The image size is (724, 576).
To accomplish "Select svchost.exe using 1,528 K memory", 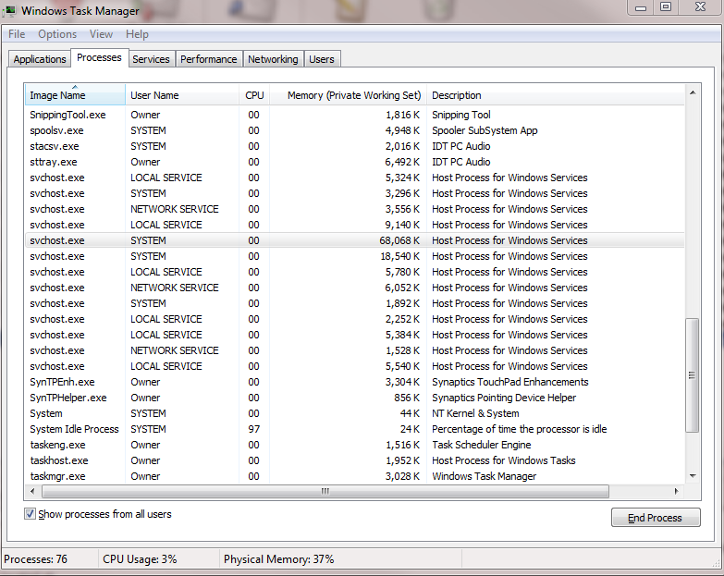I will [x=355, y=350].
